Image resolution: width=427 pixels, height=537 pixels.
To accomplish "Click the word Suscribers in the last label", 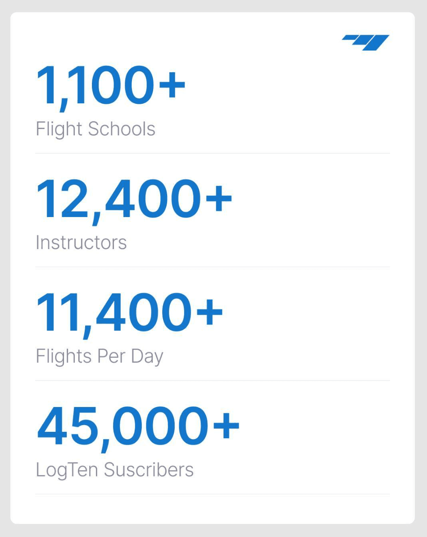I will tap(149, 470).
